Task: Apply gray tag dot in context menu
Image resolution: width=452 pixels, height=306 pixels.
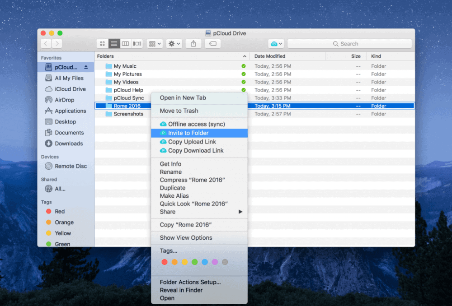Action: (x=225, y=262)
